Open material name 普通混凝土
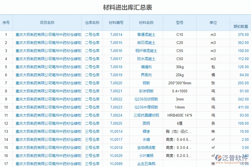The image size is (251, 167). 146,35
